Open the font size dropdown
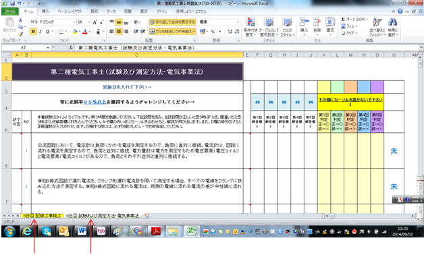This screenshot has width=424, height=255. [x=89, y=22]
